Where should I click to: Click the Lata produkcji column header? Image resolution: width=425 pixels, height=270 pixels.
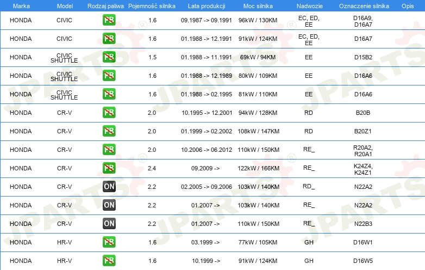point(207,6)
